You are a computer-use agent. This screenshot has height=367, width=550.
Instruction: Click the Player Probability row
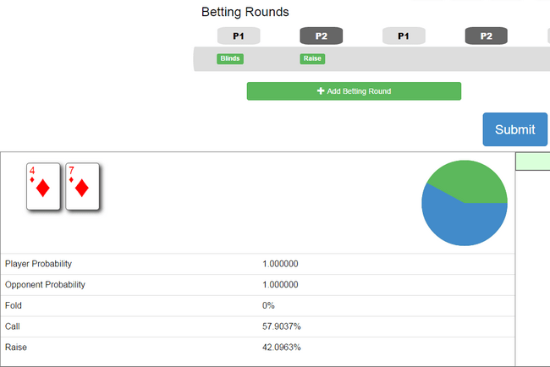tap(258, 264)
